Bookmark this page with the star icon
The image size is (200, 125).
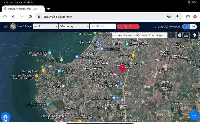tap(169, 17)
